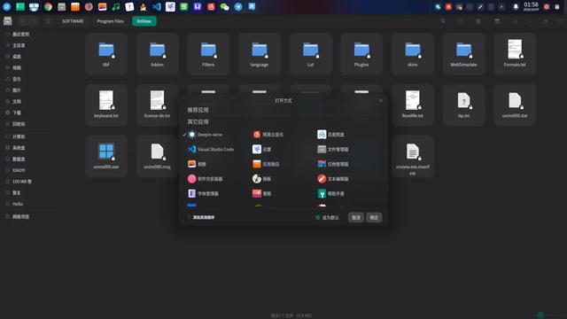Image resolution: width=567 pixels, height=319 pixels.
Task: Select the Addon folder
Action: 158,54
